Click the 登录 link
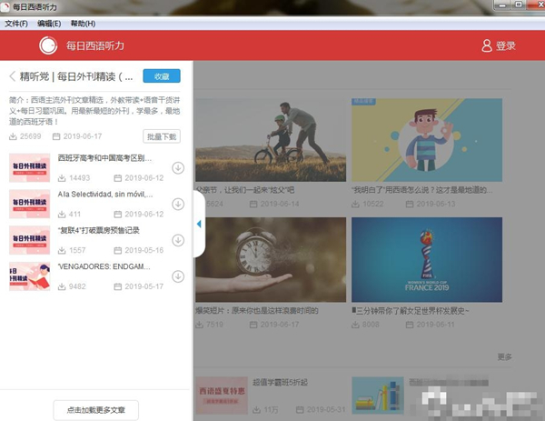 pyautogui.click(x=506, y=45)
